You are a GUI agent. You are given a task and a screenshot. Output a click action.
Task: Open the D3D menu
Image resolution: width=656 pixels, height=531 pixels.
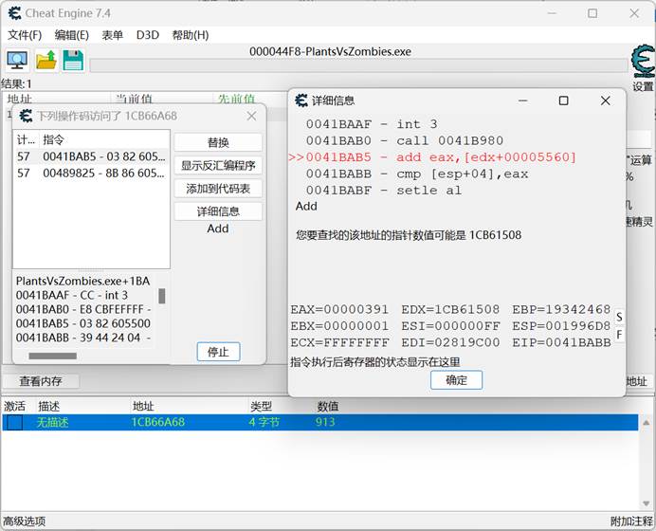[148, 35]
